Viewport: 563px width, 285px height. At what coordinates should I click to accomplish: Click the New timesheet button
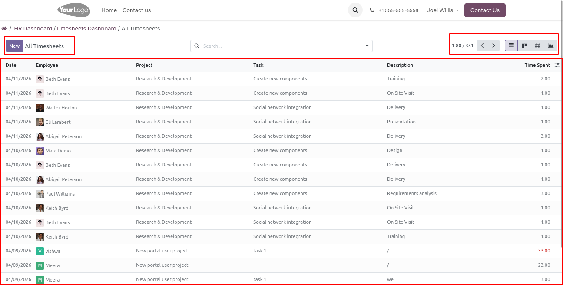pos(14,46)
